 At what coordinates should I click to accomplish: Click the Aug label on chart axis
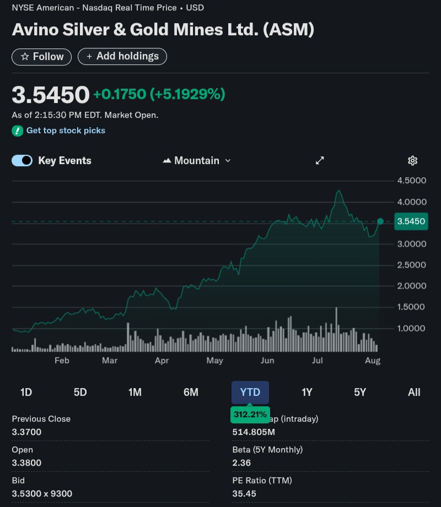(x=373, y=361)
